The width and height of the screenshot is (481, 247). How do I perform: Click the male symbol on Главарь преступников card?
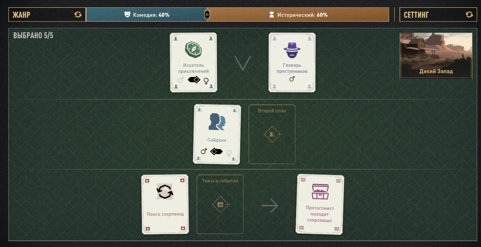pyautogui.click(x=292, y=79)
